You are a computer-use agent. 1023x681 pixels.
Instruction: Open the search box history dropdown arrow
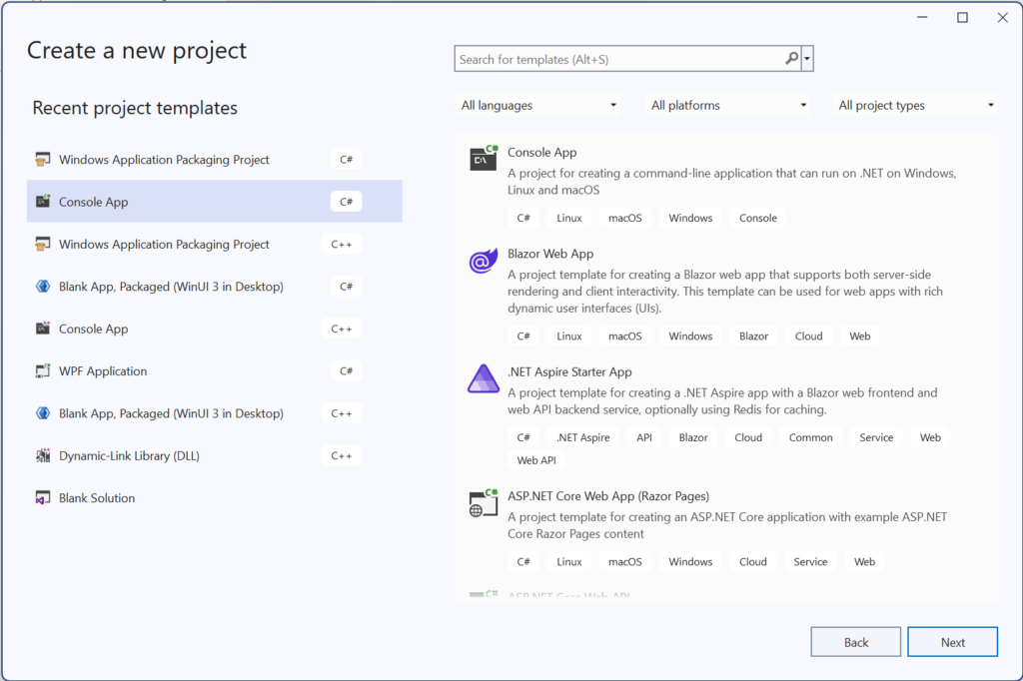pos(807,59)
